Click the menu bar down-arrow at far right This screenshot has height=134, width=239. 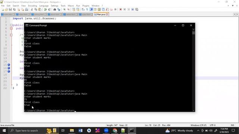233,6
